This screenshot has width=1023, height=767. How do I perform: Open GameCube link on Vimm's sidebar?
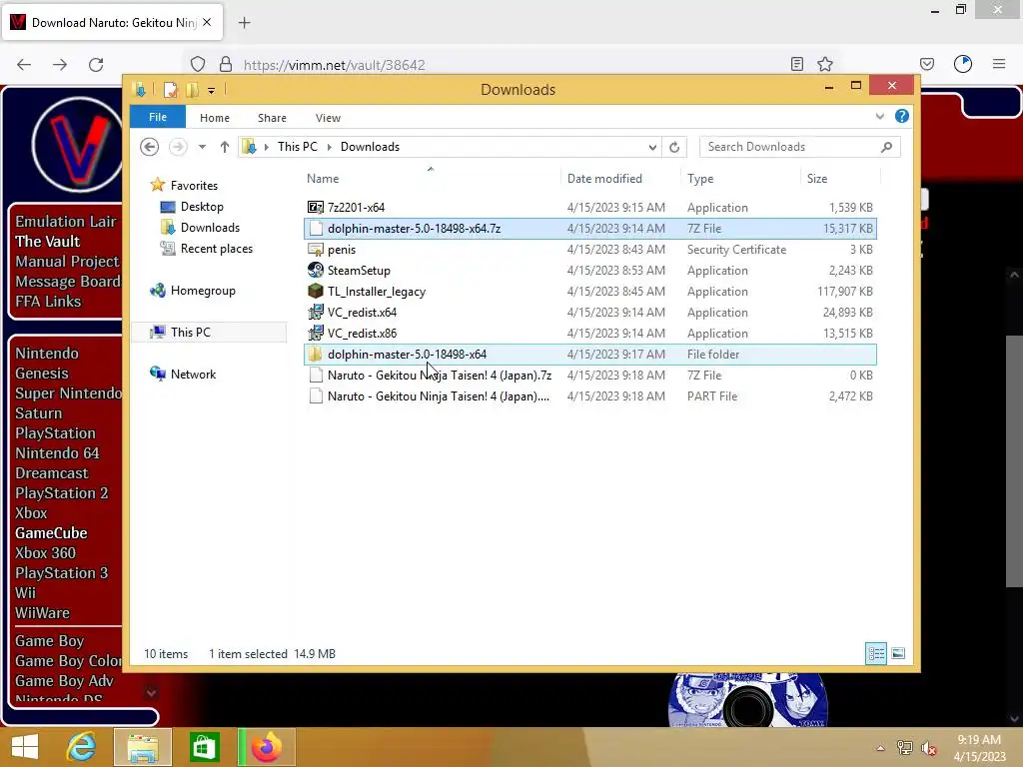pos(51,533)
